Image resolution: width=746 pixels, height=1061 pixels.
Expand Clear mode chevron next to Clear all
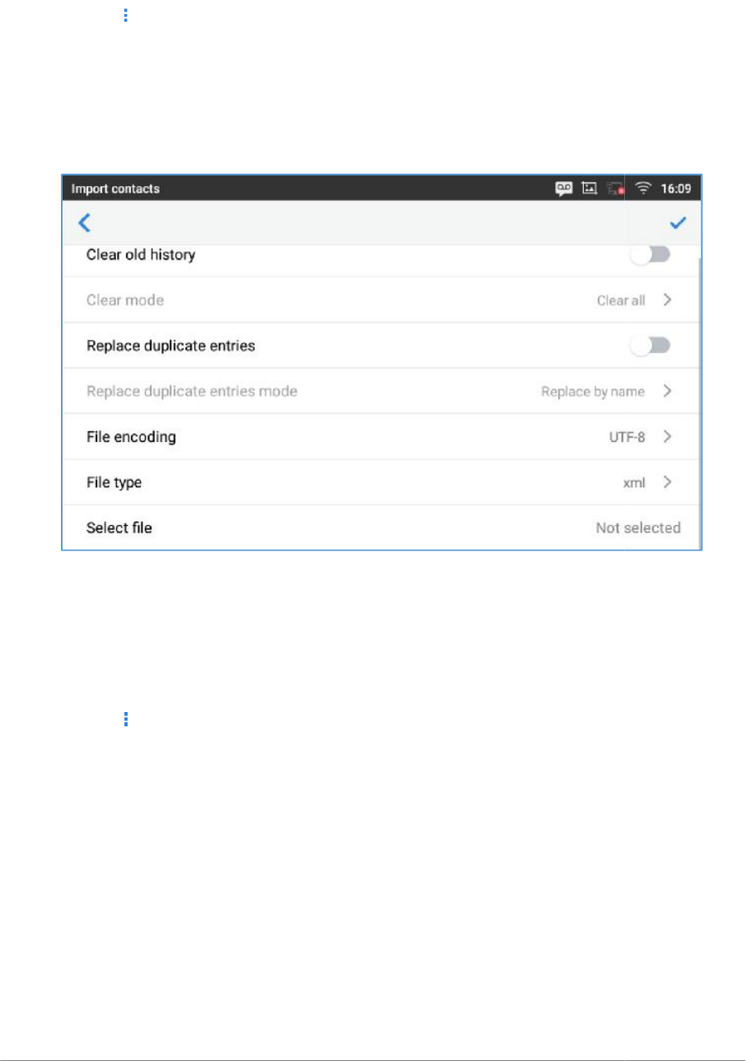pos(668,300)
